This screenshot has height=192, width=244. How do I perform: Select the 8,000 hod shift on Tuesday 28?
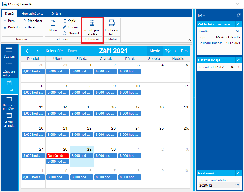point(58,161)
